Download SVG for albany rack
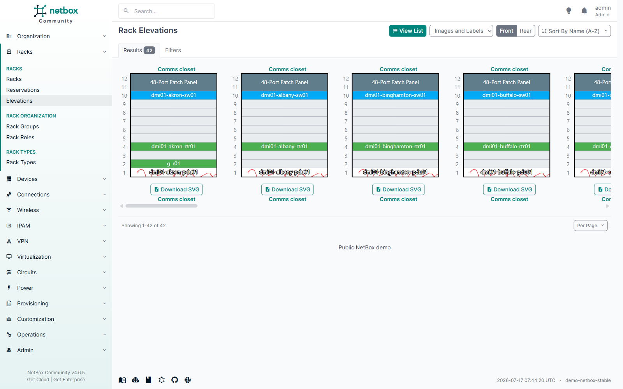Viewport: 623px width, 389px height. [287, 189]
